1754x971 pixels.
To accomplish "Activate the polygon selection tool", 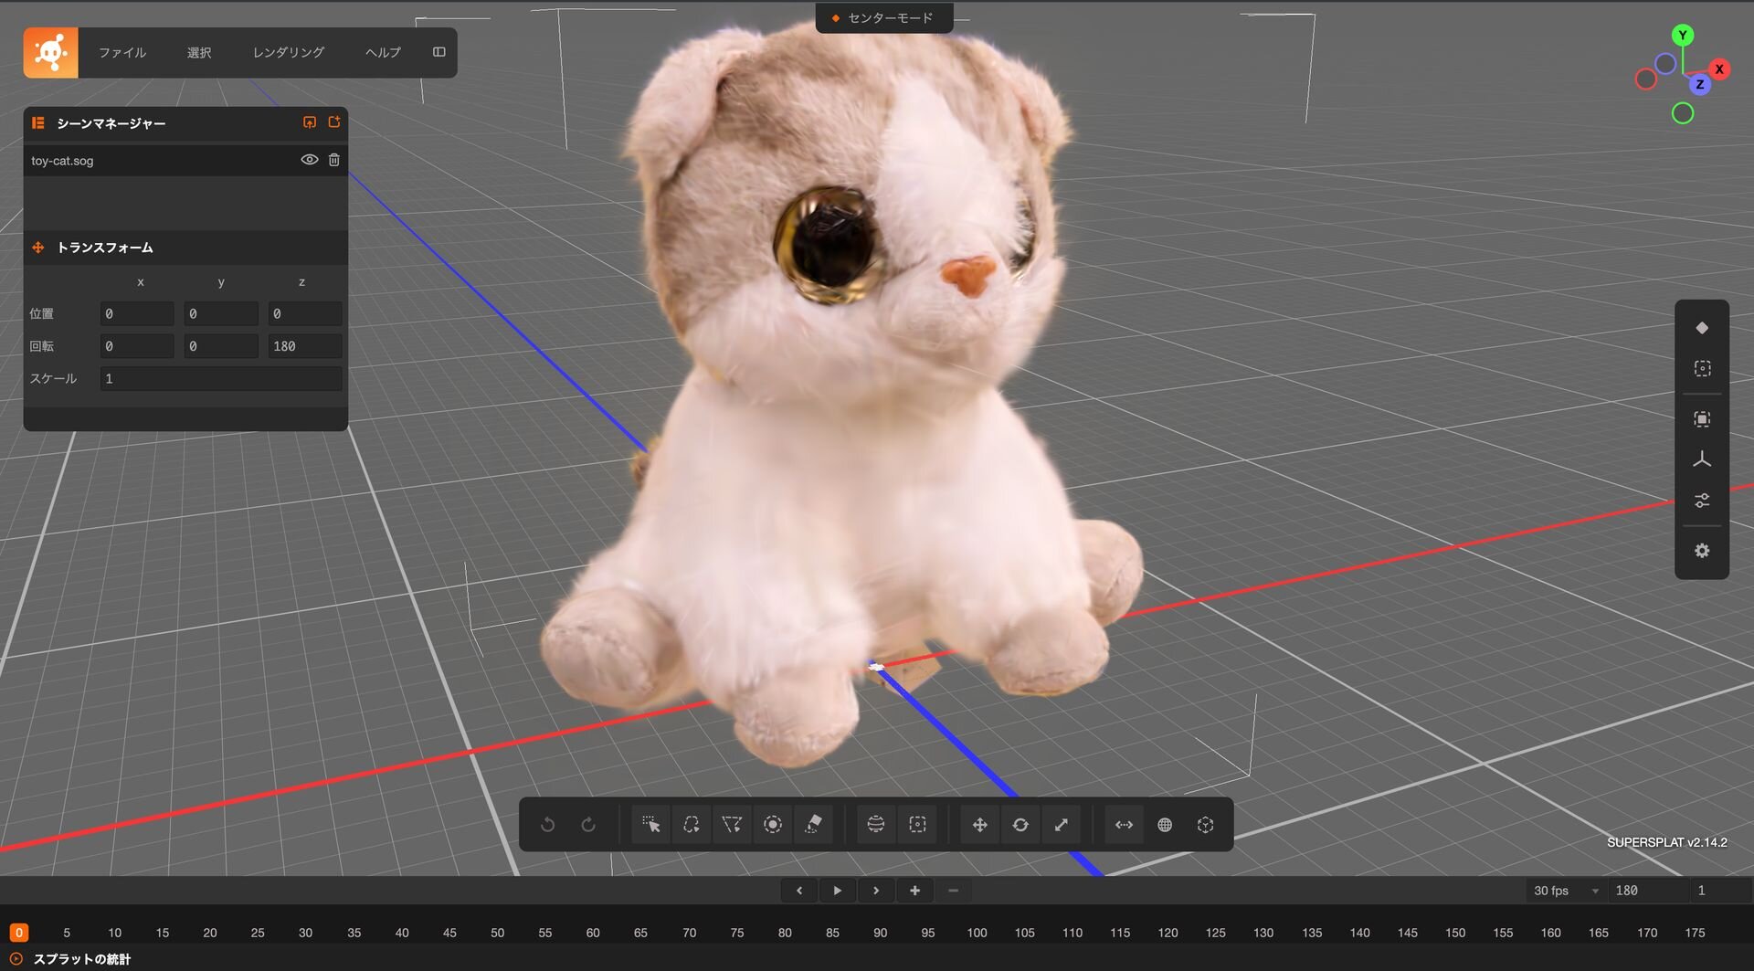I will click(x=732, y=825).
